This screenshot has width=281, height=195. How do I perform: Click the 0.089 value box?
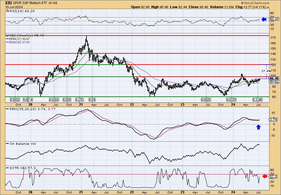click(x=67, y=100)
